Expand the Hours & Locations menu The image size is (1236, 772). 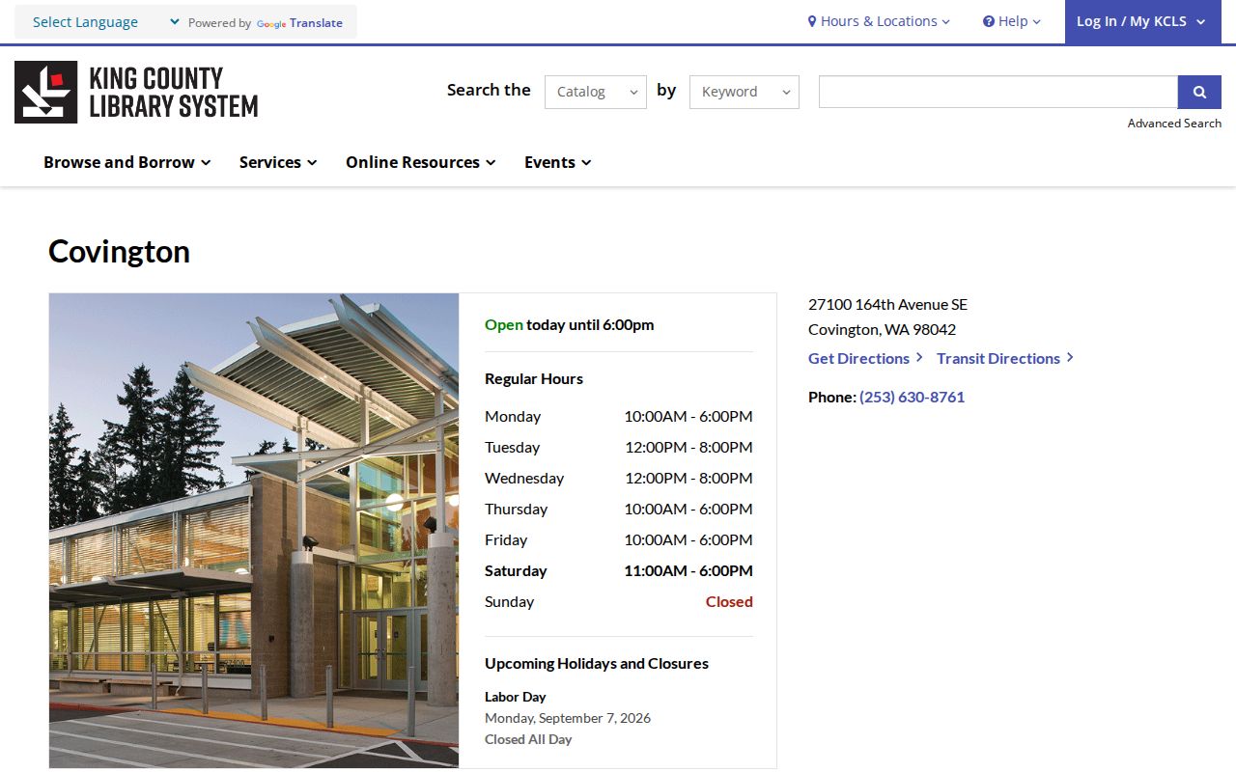(x=879, y=21)
